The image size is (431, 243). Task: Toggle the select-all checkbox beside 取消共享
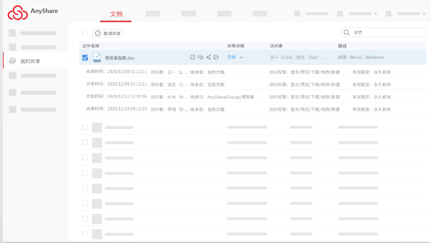pos(85,34)
